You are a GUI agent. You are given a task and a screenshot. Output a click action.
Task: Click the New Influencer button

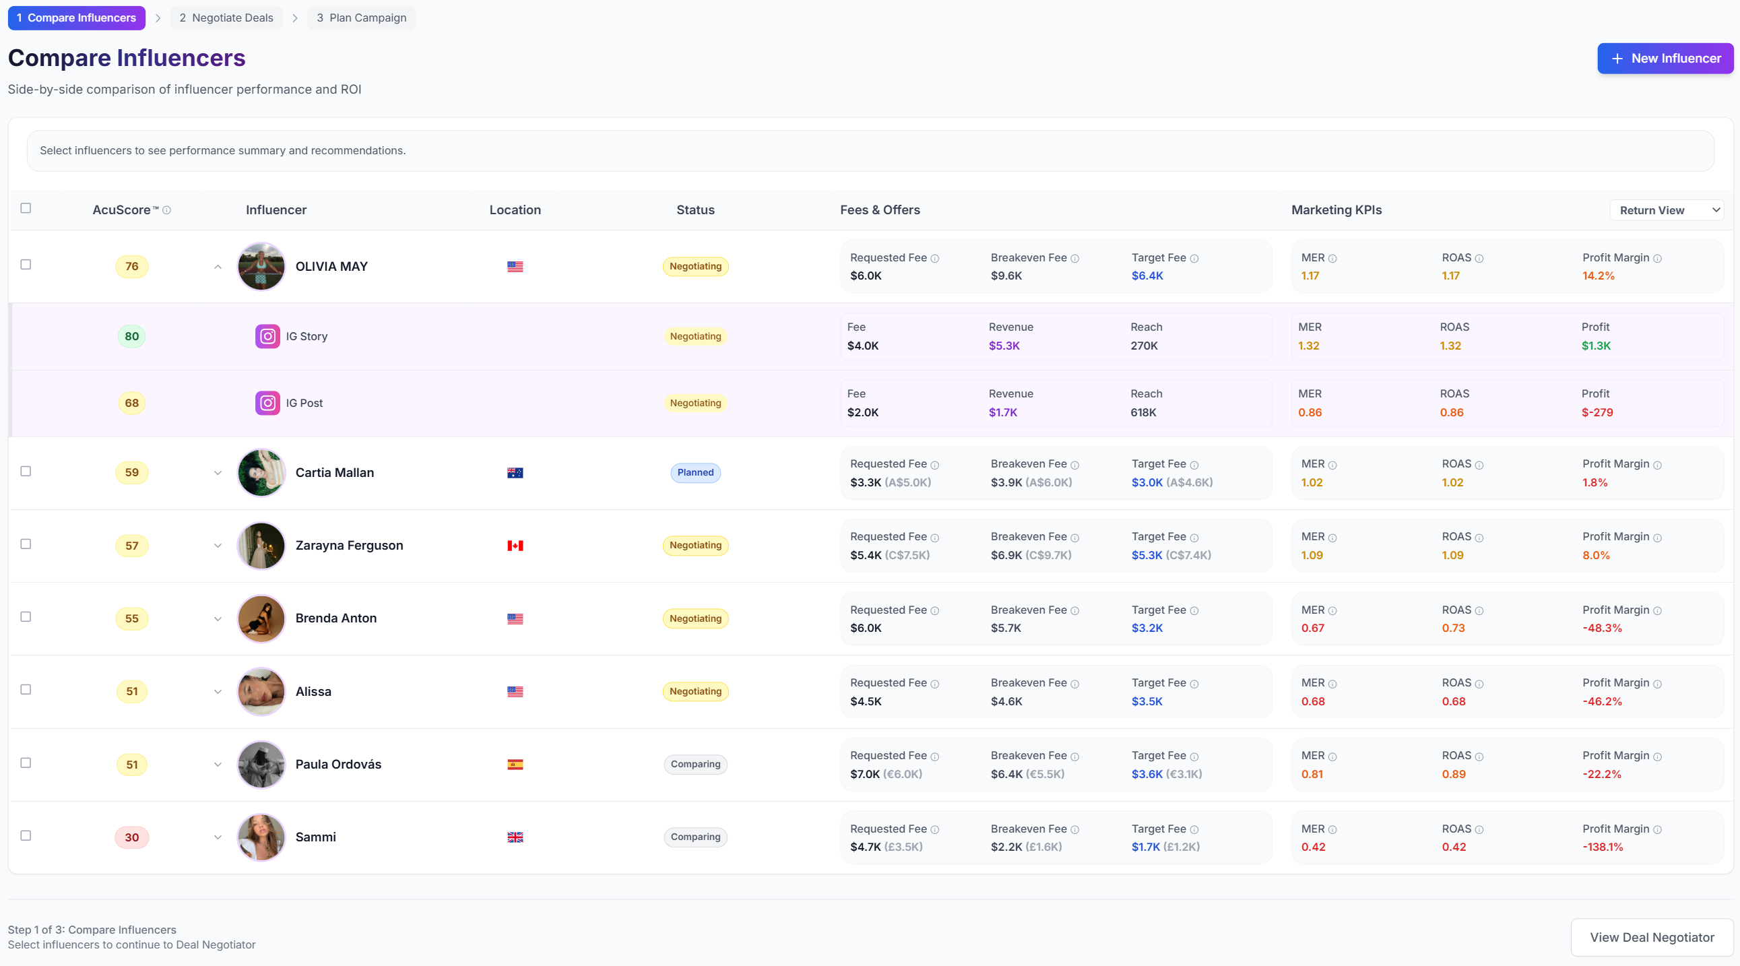coord(1665,58)
